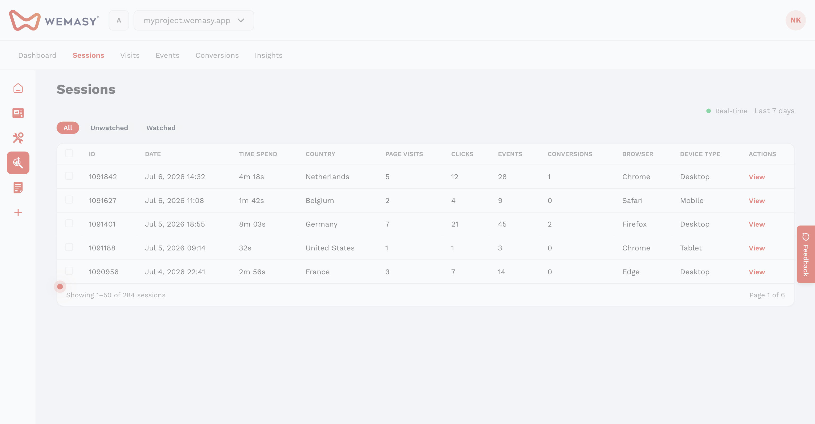This screenshot has width=815, height=424.
Task: View the France session 1090956
Action: [x=756, y=272]
